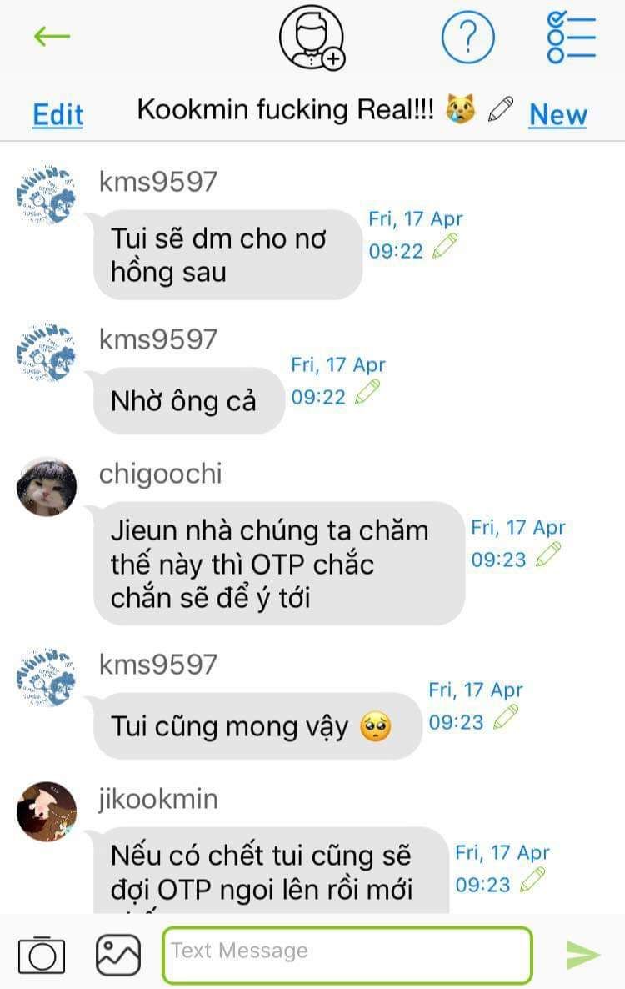Click the Edit link
The image size is (625, 989).
pyautogui.click(x=58, y=115)
